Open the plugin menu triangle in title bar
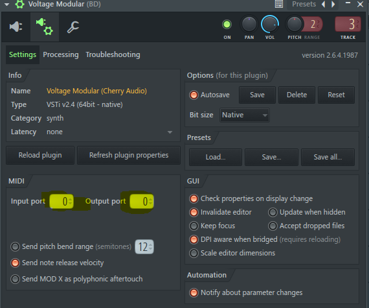Viewport: 369px width, 308px height. pyautogui.click(x=6, y=5)
